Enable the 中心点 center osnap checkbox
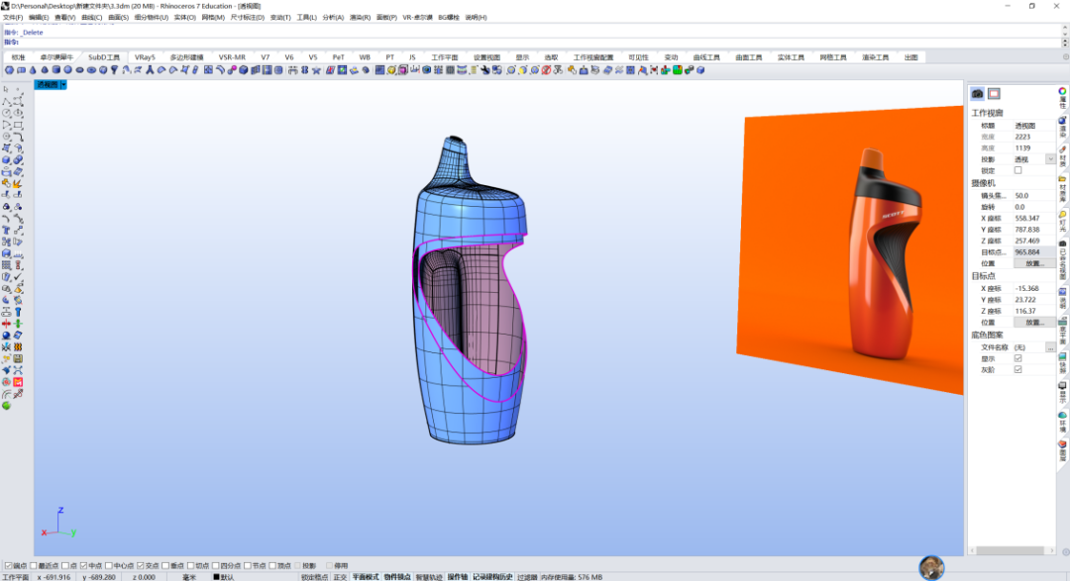 pos(109,566)
